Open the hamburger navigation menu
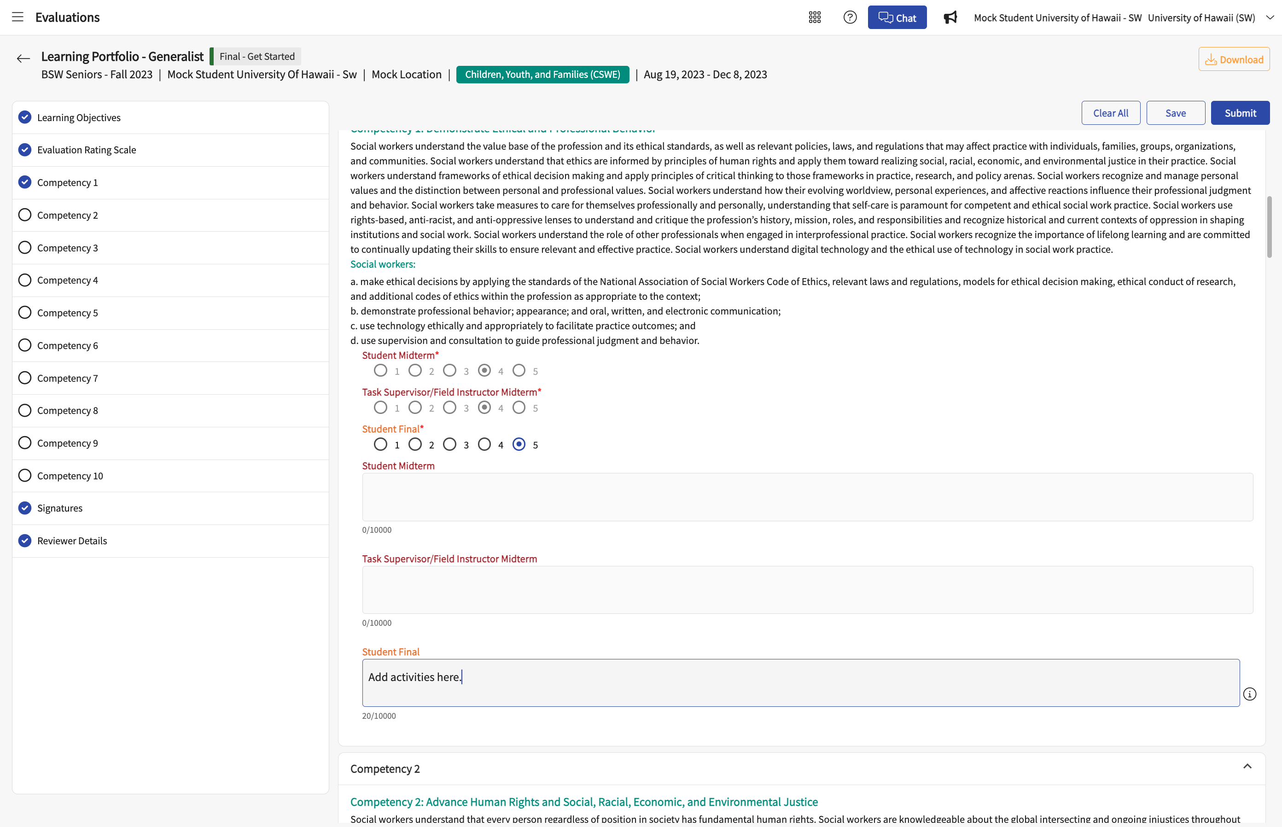The image size is (1282, 827). [x=17, y=17]
